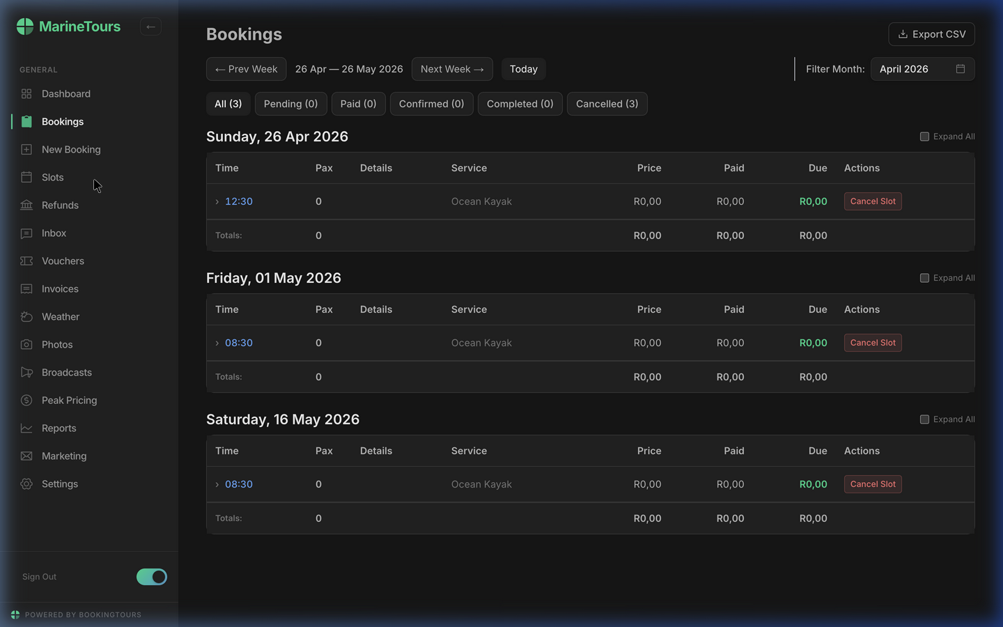
Task: Select the Confirmed (0) filter tab
Action: pos(431,104)
